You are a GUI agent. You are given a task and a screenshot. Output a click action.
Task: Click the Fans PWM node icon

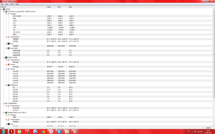coord(9,49)
